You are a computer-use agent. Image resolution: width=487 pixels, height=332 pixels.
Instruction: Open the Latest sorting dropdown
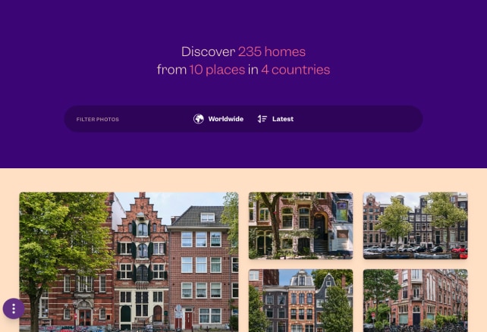pyautogui.click(x=282, y=119)
